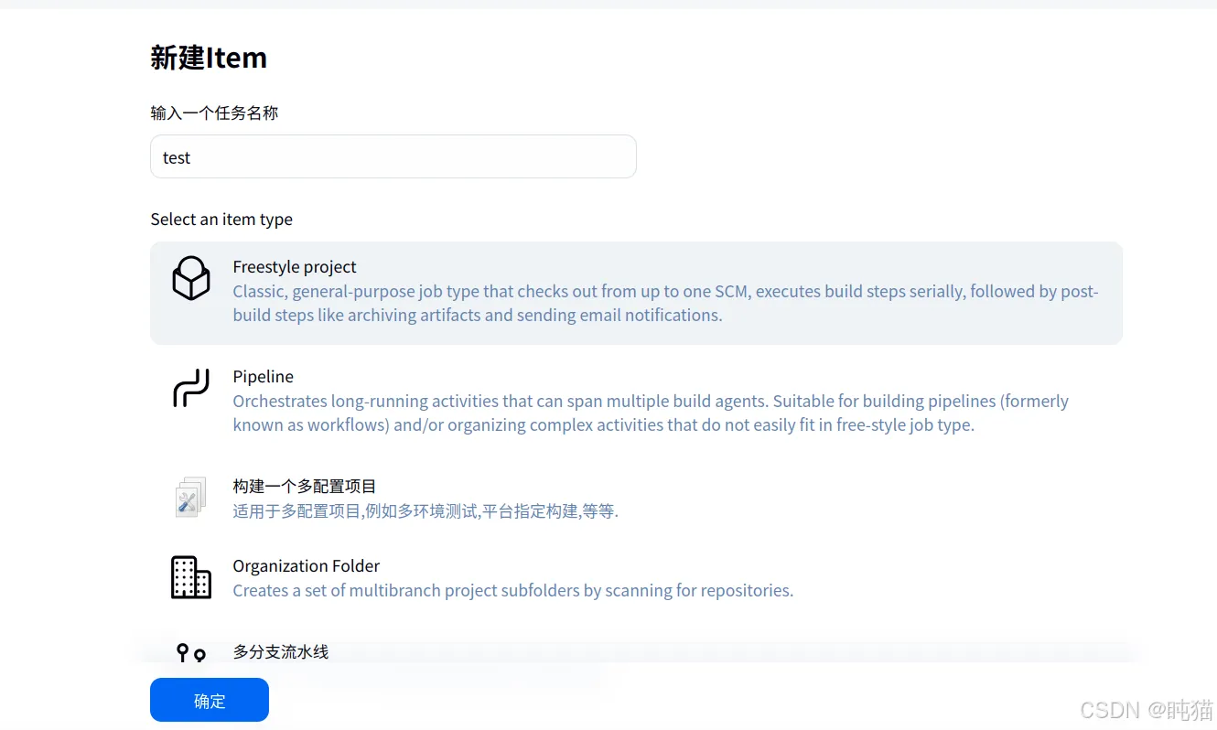Screen dimensions: 1217x730
Task: Click the 适用于多配置项目 description line
Action: click(x=425, y=511)
